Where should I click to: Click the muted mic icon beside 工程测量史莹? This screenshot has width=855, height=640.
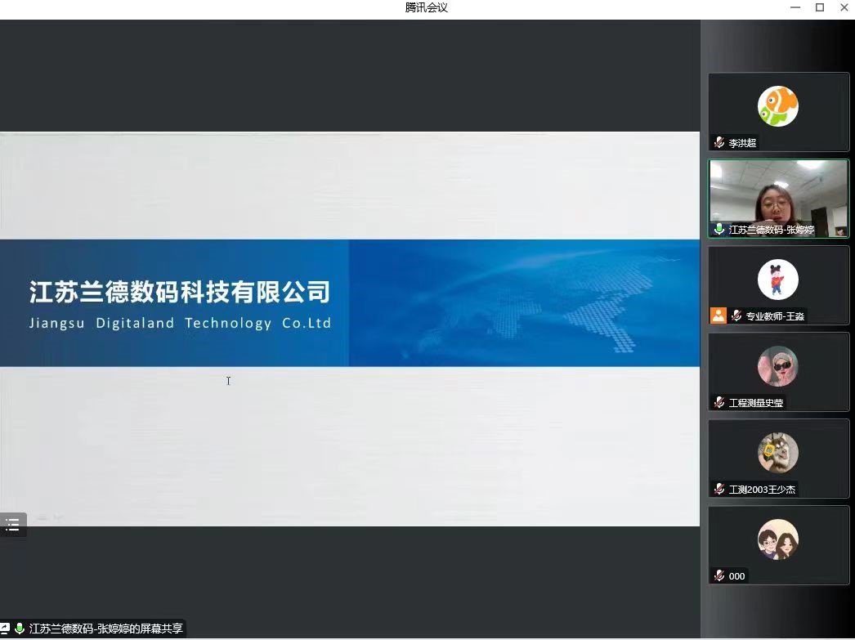click(x=718, y=402)
